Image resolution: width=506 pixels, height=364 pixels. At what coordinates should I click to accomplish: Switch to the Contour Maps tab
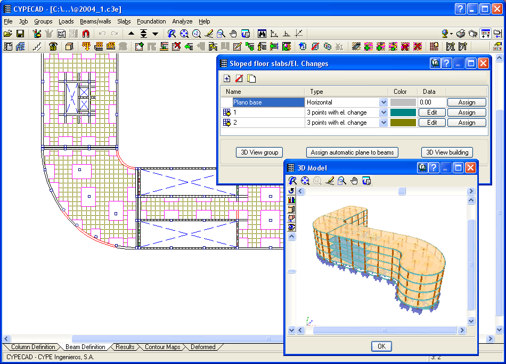(162, 347)
